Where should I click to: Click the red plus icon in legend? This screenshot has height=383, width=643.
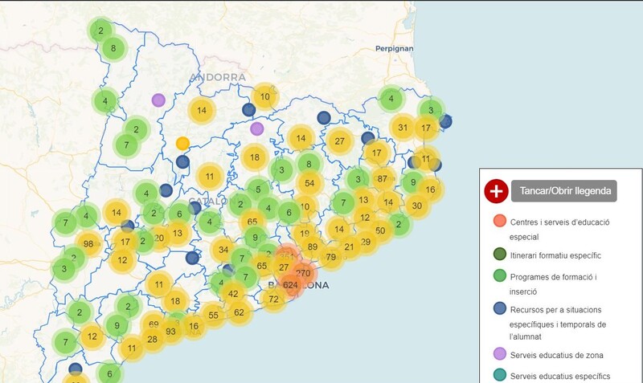click(x=496, y=191)
